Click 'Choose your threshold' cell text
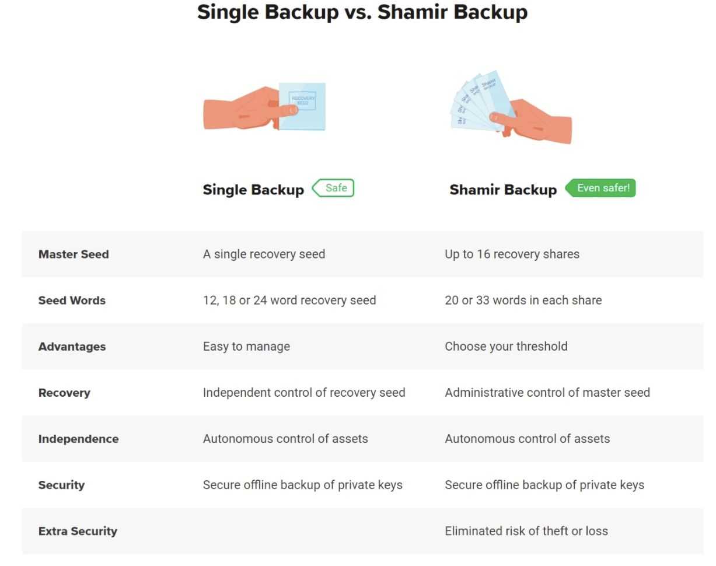The width and height of the screenshot is (716, 566). coord(505,346)
